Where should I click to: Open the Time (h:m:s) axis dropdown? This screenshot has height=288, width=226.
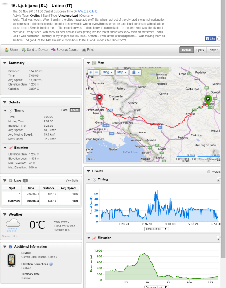[x=157, y=229]
